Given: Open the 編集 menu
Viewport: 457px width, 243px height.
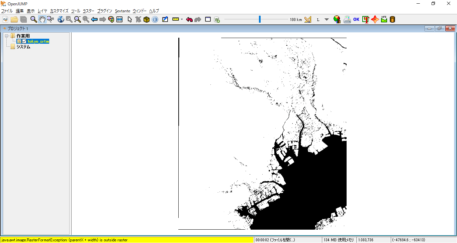Looking at the screenshot, I should click(20, 11).
